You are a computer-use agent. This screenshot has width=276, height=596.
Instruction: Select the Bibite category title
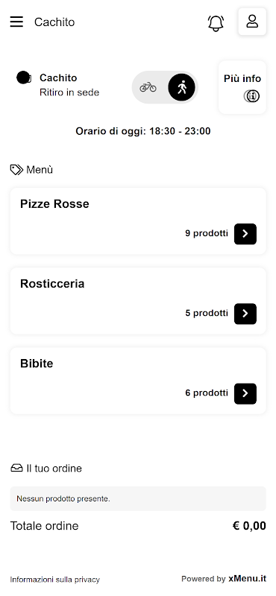click(37, 364)
